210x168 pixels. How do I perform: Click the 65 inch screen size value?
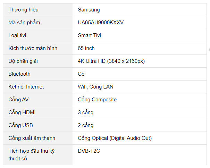(86, 48)
